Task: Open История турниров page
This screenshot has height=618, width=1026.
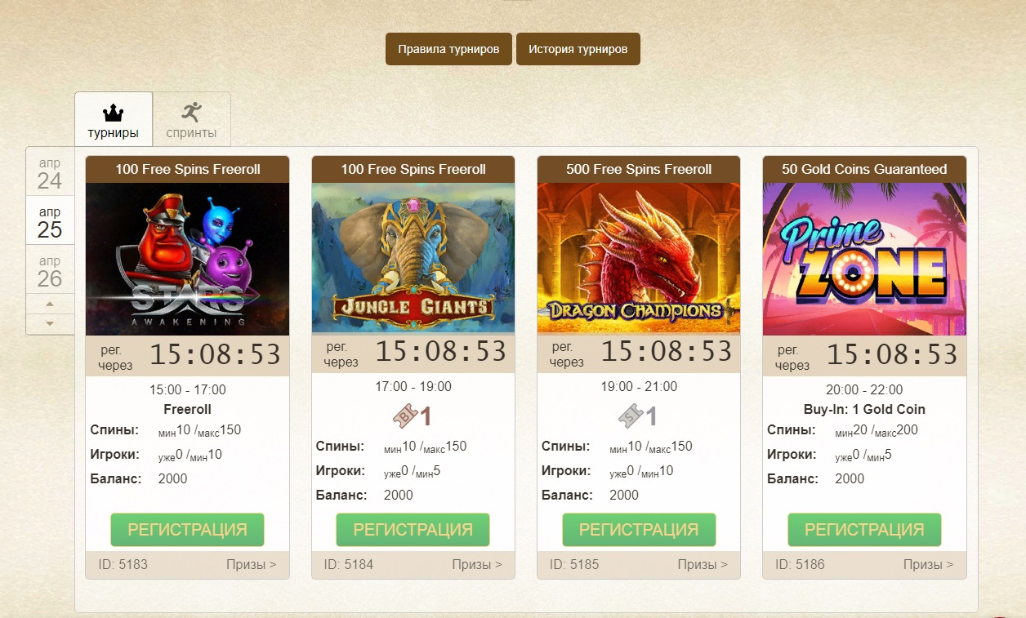Action: (578, 49)
